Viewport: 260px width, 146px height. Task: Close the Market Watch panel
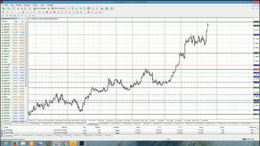click(x=26, y=19)
